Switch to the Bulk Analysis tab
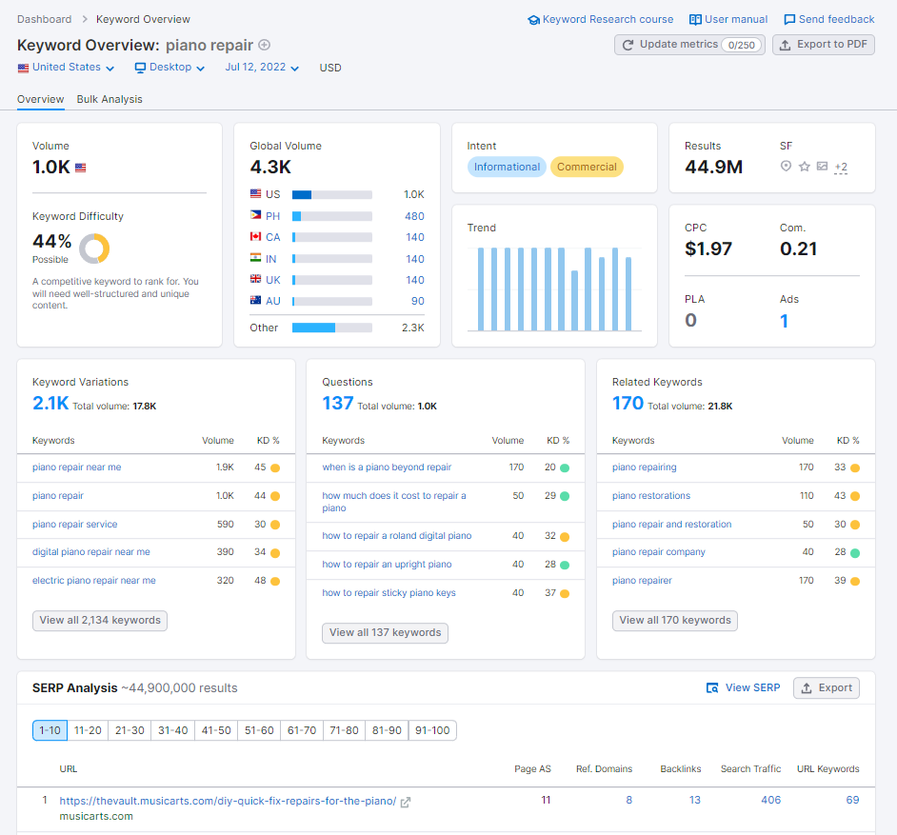Screen dimensions: 897x835 (110, 99)
